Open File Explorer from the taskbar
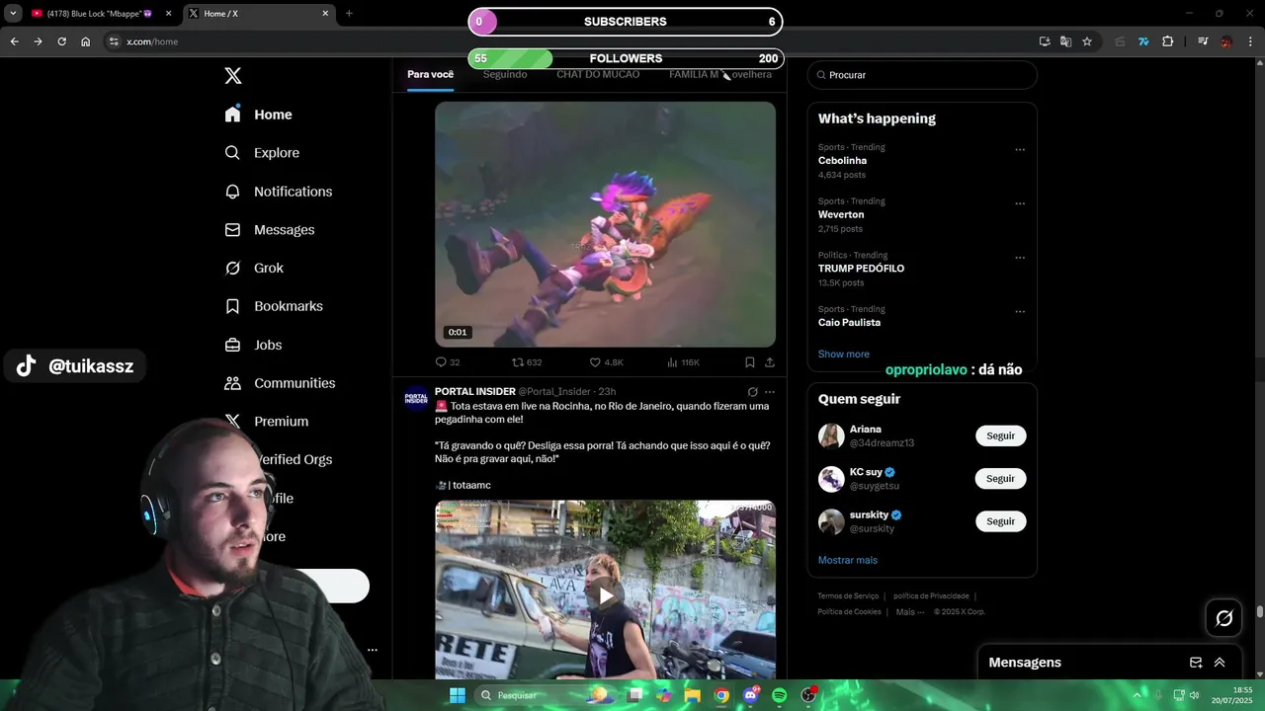Viewport: 1265px width, 711px height. (x=693, y=695)
